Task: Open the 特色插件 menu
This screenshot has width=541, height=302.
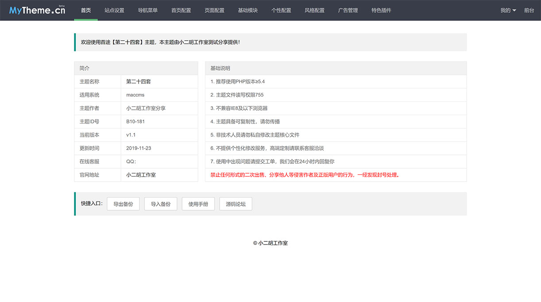Action: [x=381, y=10]
